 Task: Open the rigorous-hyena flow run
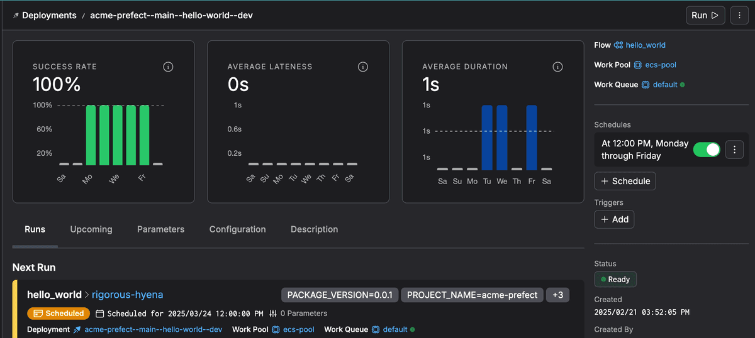coord(128,295)
